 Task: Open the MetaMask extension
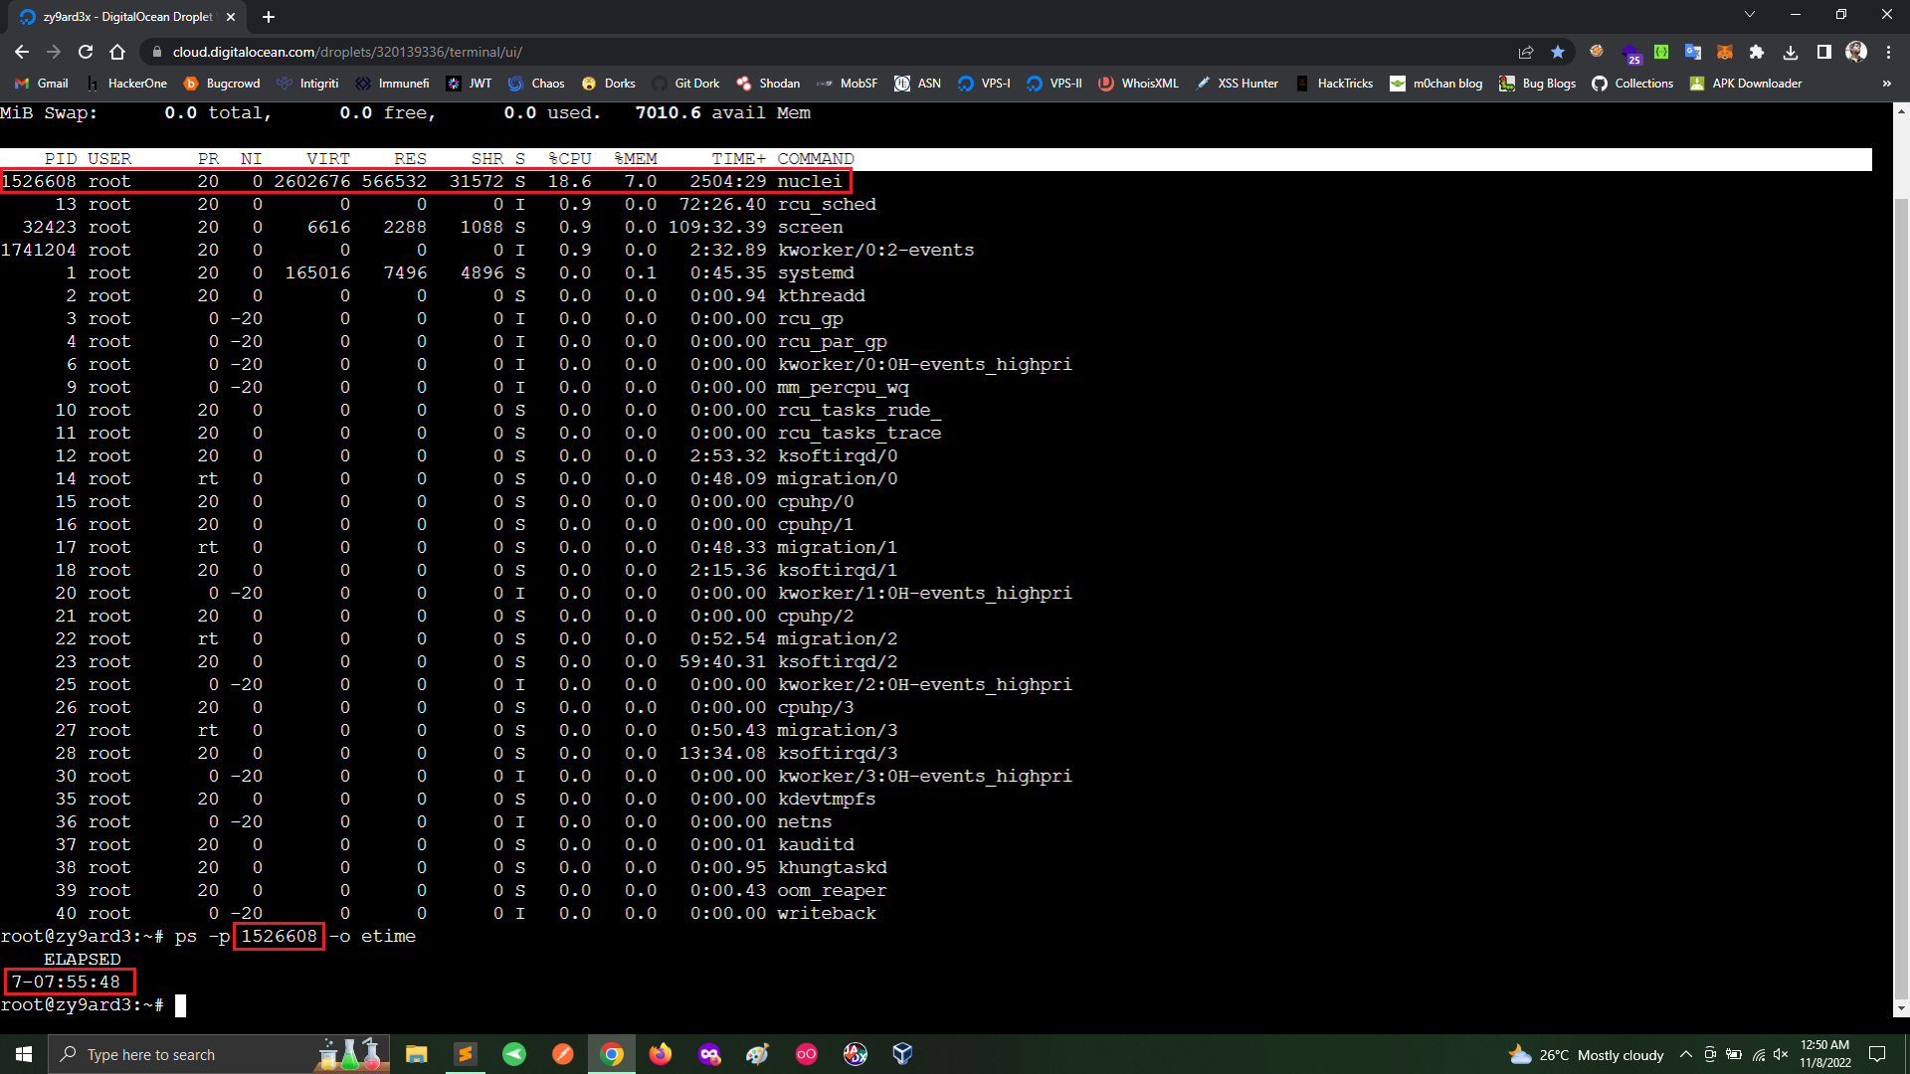pos(1724,52)
